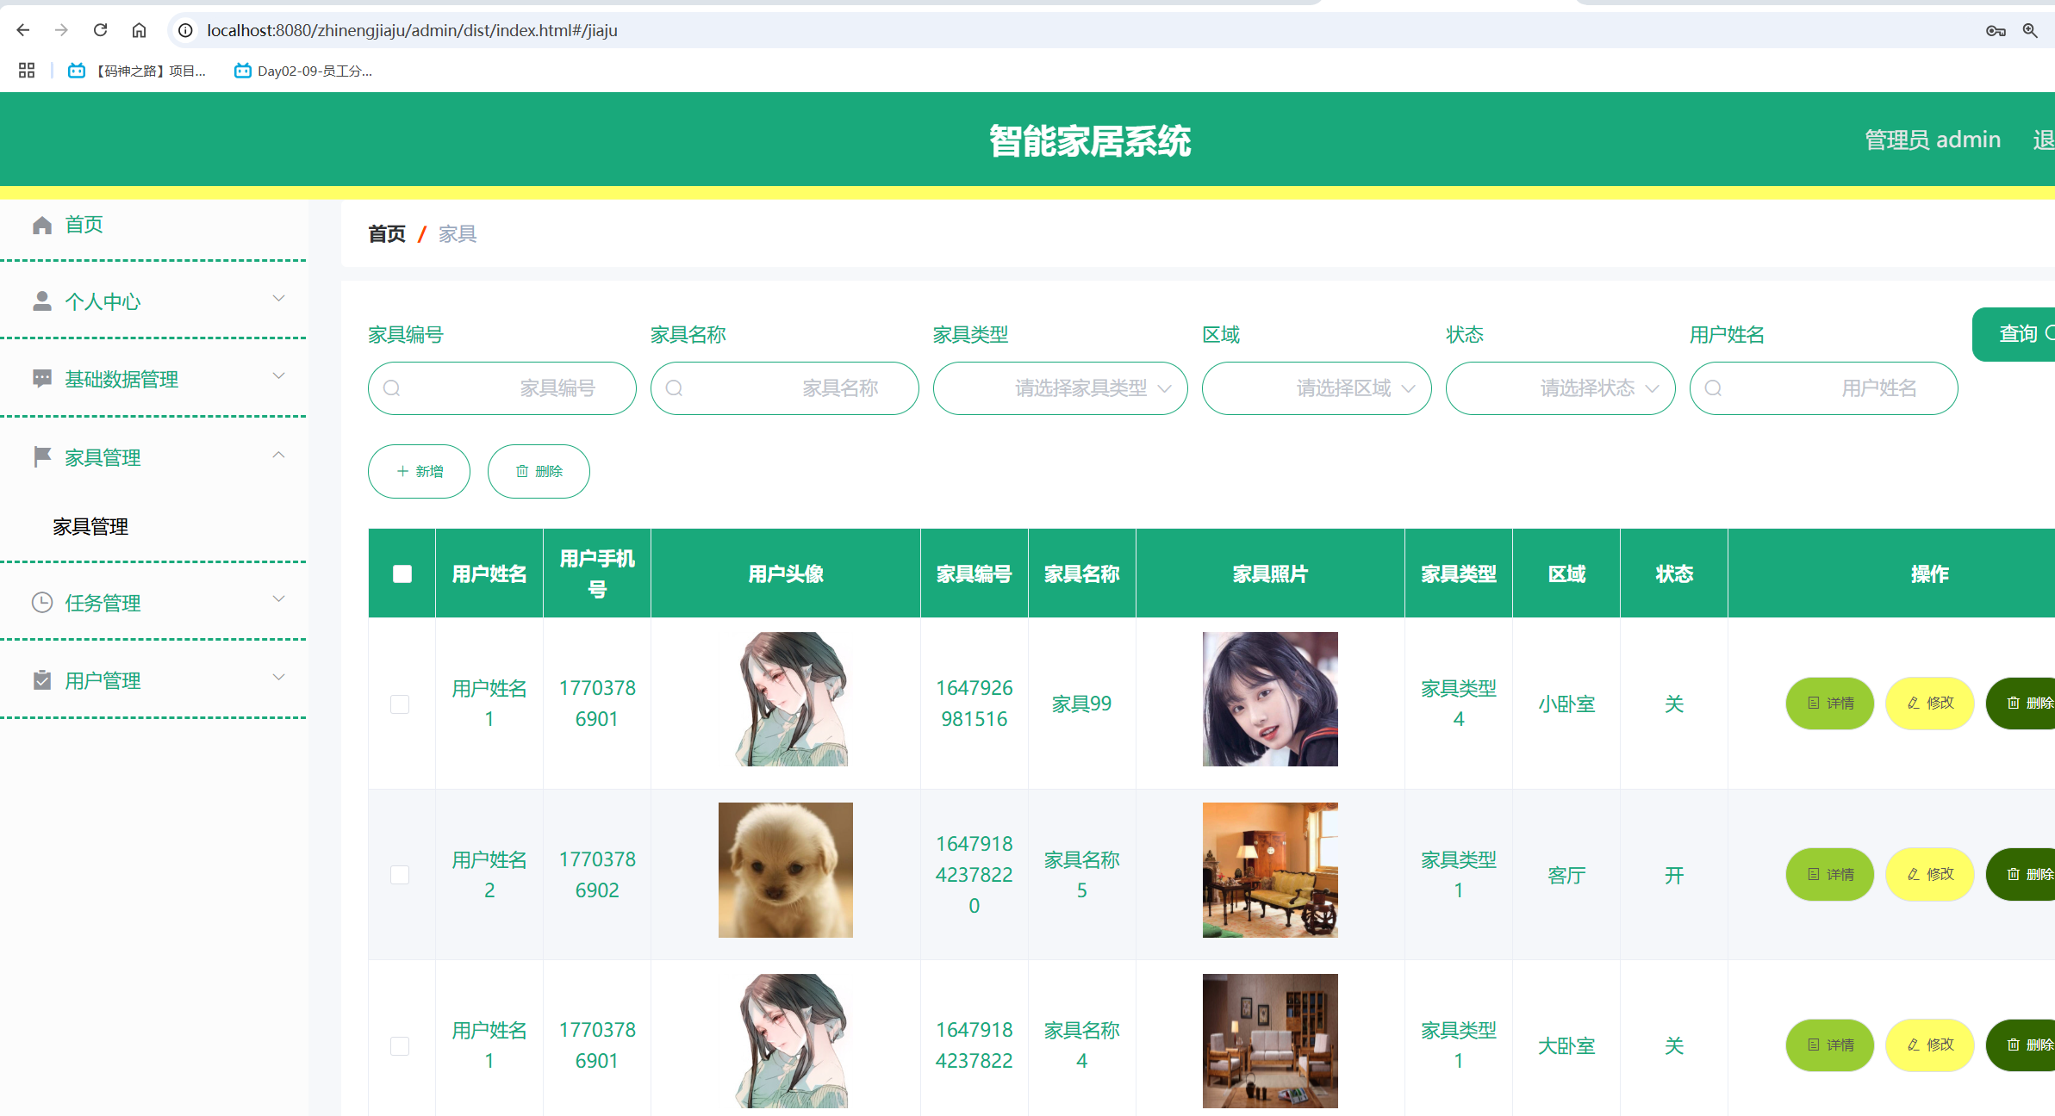The height and width of the screenshot is (1116, 2055).
Task: Click the browser reload icon
Action: pos(100,30)
